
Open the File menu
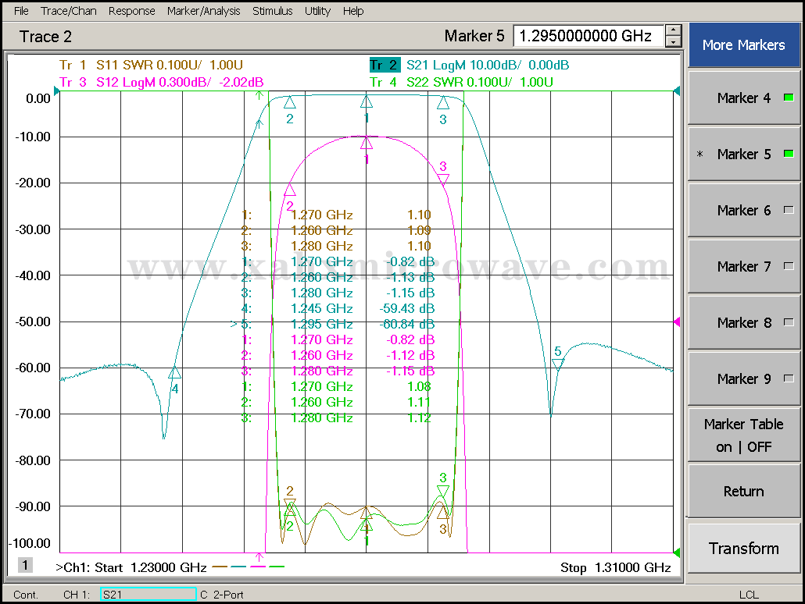click(x=21, y=11)
